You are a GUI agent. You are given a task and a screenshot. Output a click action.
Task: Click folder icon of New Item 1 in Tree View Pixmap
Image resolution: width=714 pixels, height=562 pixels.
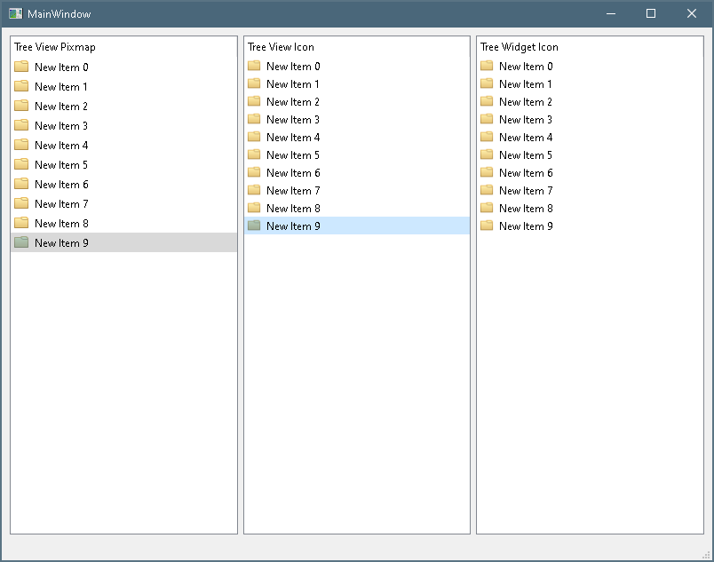point(21,86)
